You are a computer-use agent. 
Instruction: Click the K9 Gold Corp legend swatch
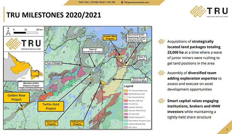tap(126, 104)
